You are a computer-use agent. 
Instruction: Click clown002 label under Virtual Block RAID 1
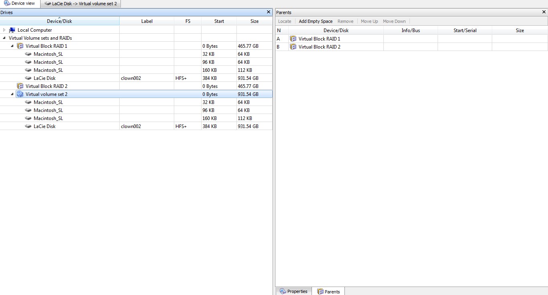[x=131, y=78]
